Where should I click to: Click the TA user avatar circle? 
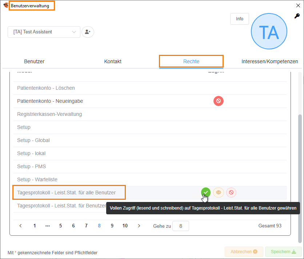(x=269, y=32)
